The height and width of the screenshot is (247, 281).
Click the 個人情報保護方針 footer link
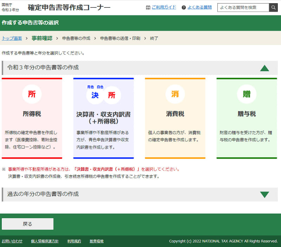[45, 241]
